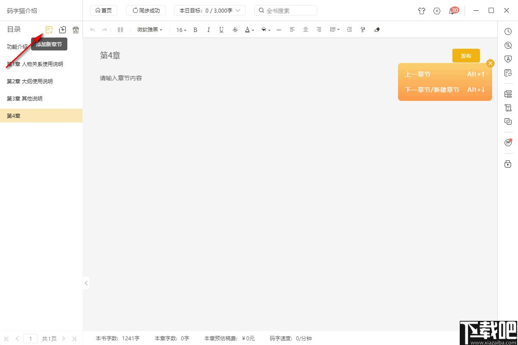Go to the previous directory page
This screenshot has height=345, width=518.
tap(17, 339)
